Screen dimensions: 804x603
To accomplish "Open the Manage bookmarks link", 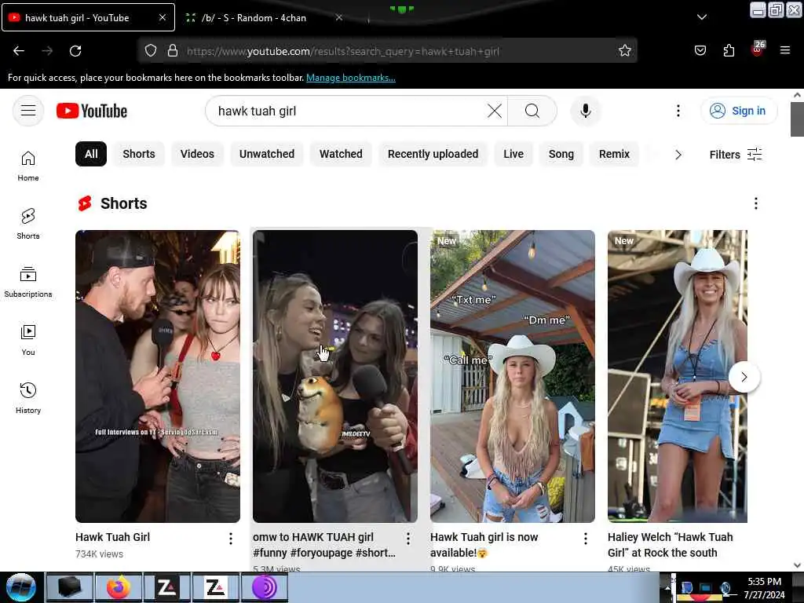I will pyautogui.click(x=351, y=78).
